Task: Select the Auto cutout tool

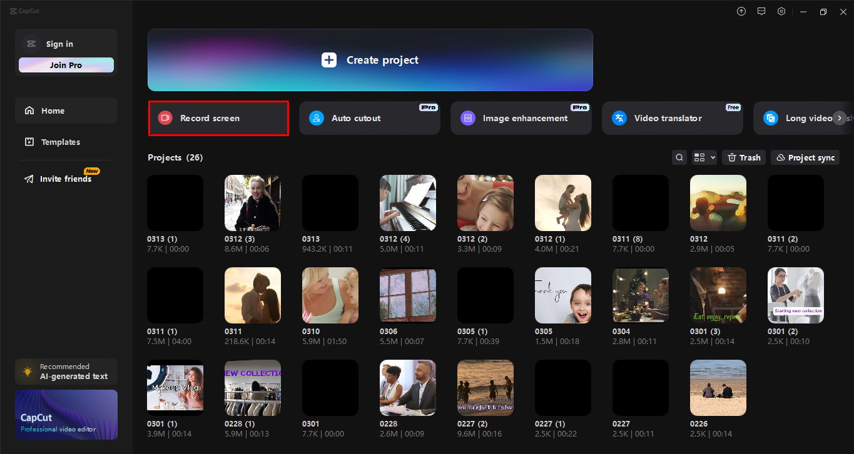Action: 369,118
